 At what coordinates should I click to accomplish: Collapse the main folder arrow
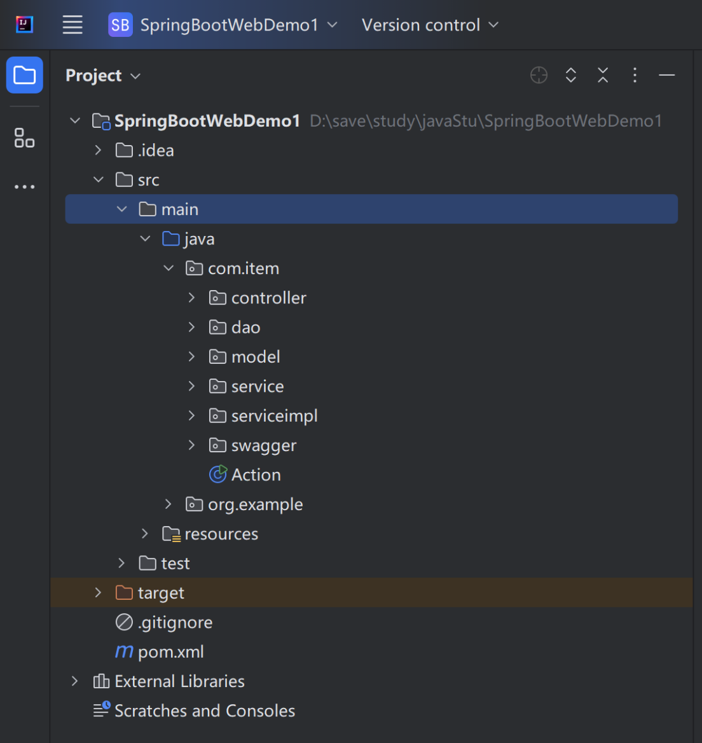pyautogui.click(x=121, y=209)
